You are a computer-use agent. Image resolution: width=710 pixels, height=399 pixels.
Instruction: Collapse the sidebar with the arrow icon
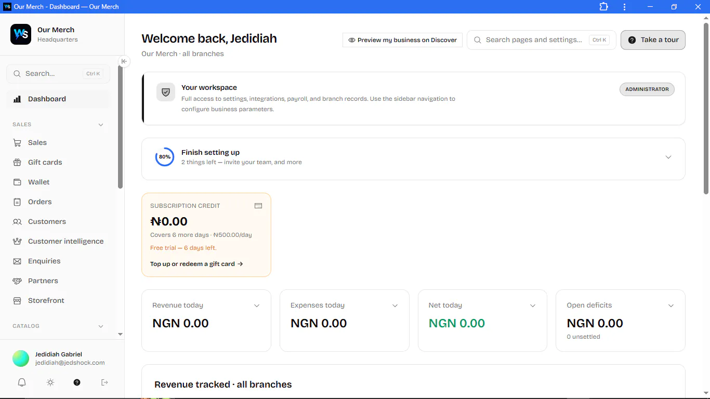(x=124, y=61)
